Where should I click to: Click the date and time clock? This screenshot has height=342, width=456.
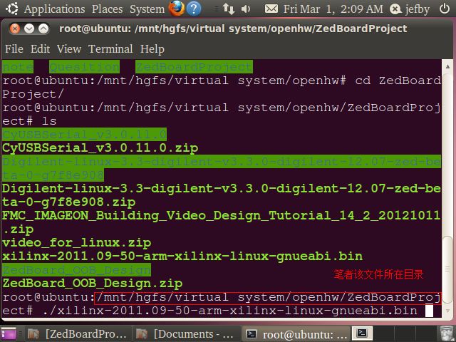[333, 9]
